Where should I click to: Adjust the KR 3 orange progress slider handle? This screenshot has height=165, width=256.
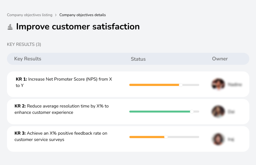click(166, 137)
